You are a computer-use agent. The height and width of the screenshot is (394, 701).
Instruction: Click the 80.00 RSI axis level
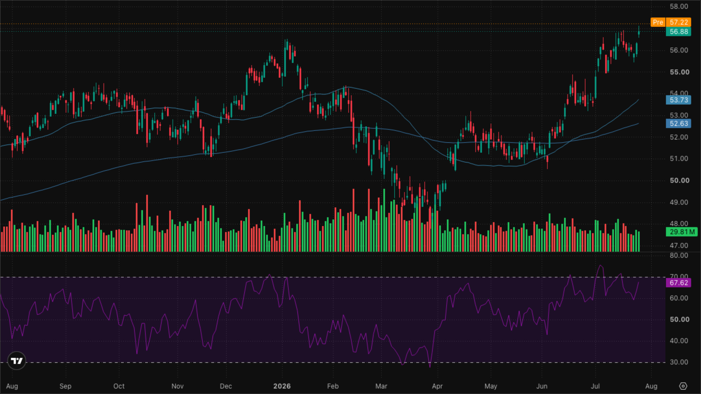[x=679, y=256]
